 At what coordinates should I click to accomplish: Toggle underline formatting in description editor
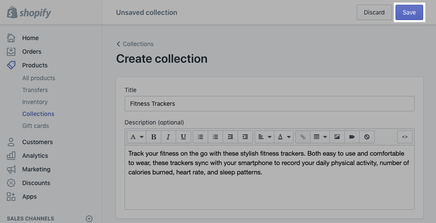183,137
